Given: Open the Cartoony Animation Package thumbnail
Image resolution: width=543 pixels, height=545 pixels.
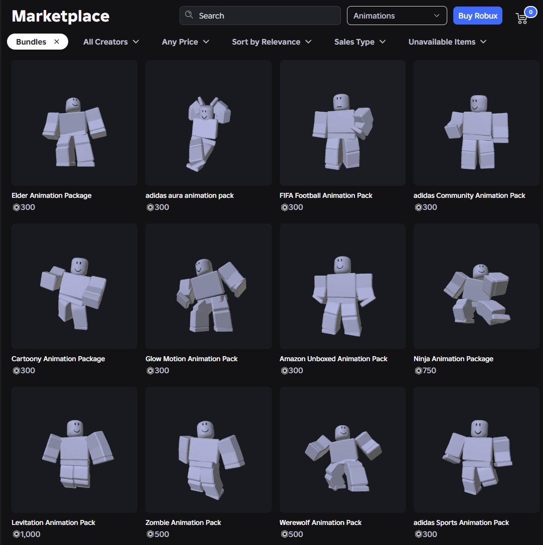Looking at the screenshot, I should (x=74, y=287).
